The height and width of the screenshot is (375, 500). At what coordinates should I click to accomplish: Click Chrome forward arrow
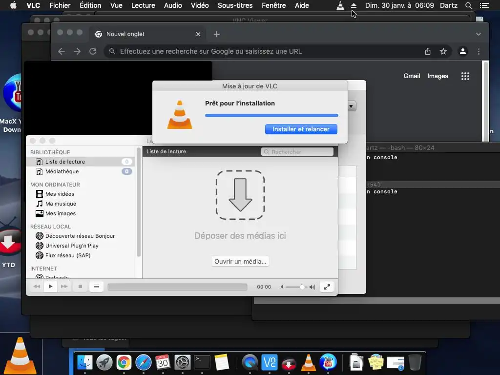pyautogui.click(x=77, y=51)
